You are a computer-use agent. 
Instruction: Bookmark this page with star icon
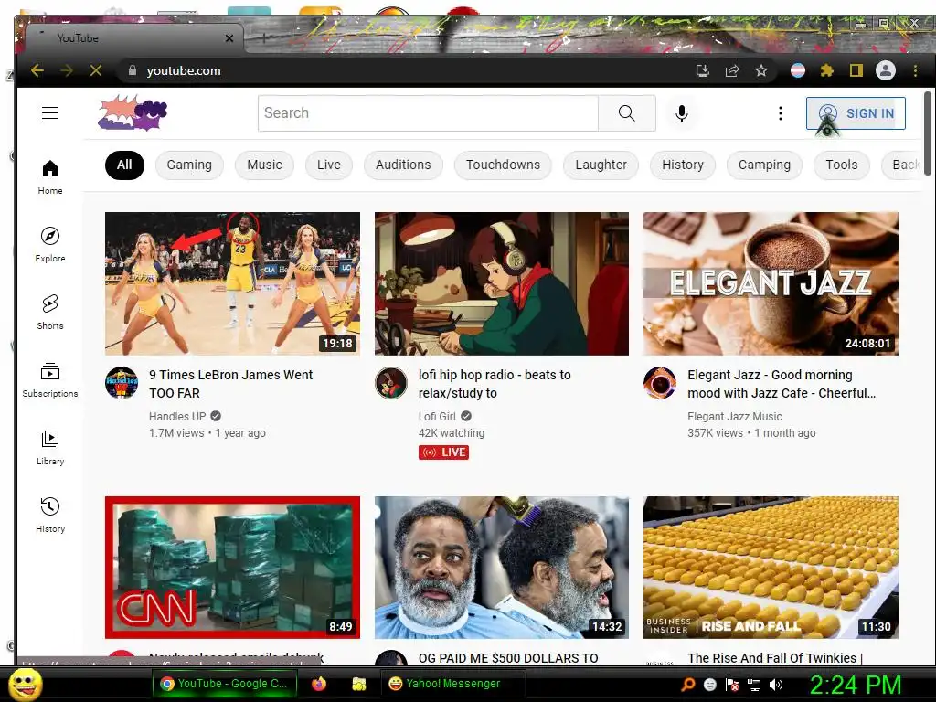[761, 71]
